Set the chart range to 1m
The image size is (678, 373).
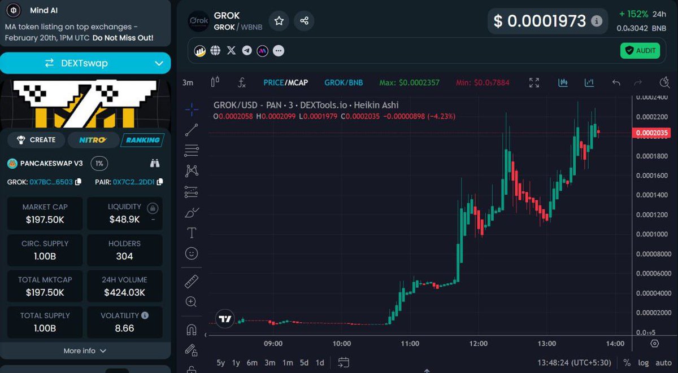[288, 363]
